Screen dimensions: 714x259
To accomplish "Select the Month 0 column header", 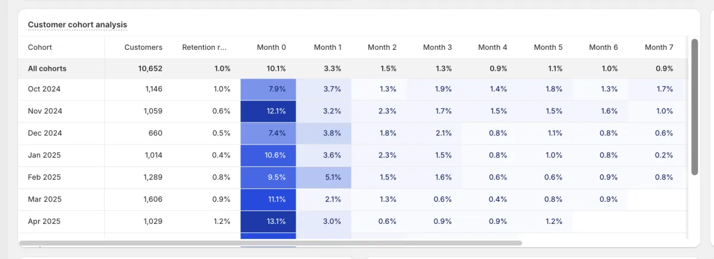I will pyautogui.click(x=271, y=48).
